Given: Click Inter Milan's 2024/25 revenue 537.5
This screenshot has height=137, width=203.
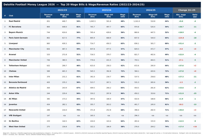Looking at the screenshot, I should 137,77.
